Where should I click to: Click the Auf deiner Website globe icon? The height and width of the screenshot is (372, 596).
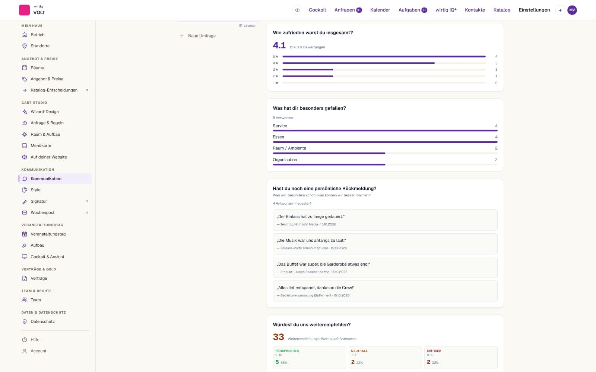[25, 157]
